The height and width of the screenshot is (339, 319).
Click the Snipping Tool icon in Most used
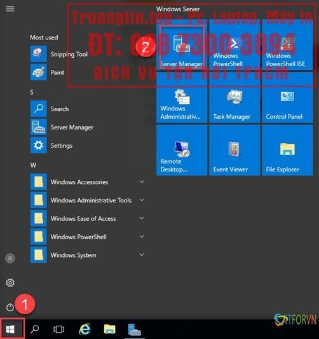(x=39, y=54)
